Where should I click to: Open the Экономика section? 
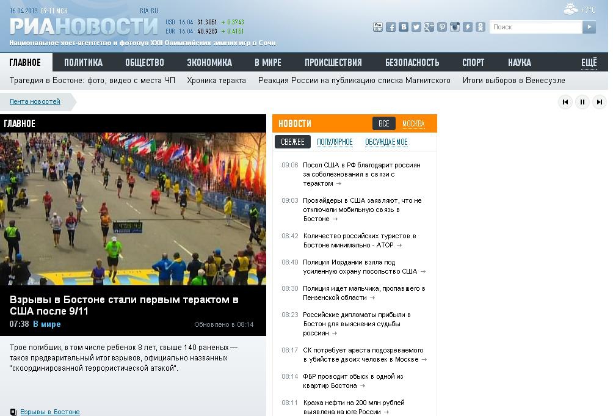(x=209, y=62)
